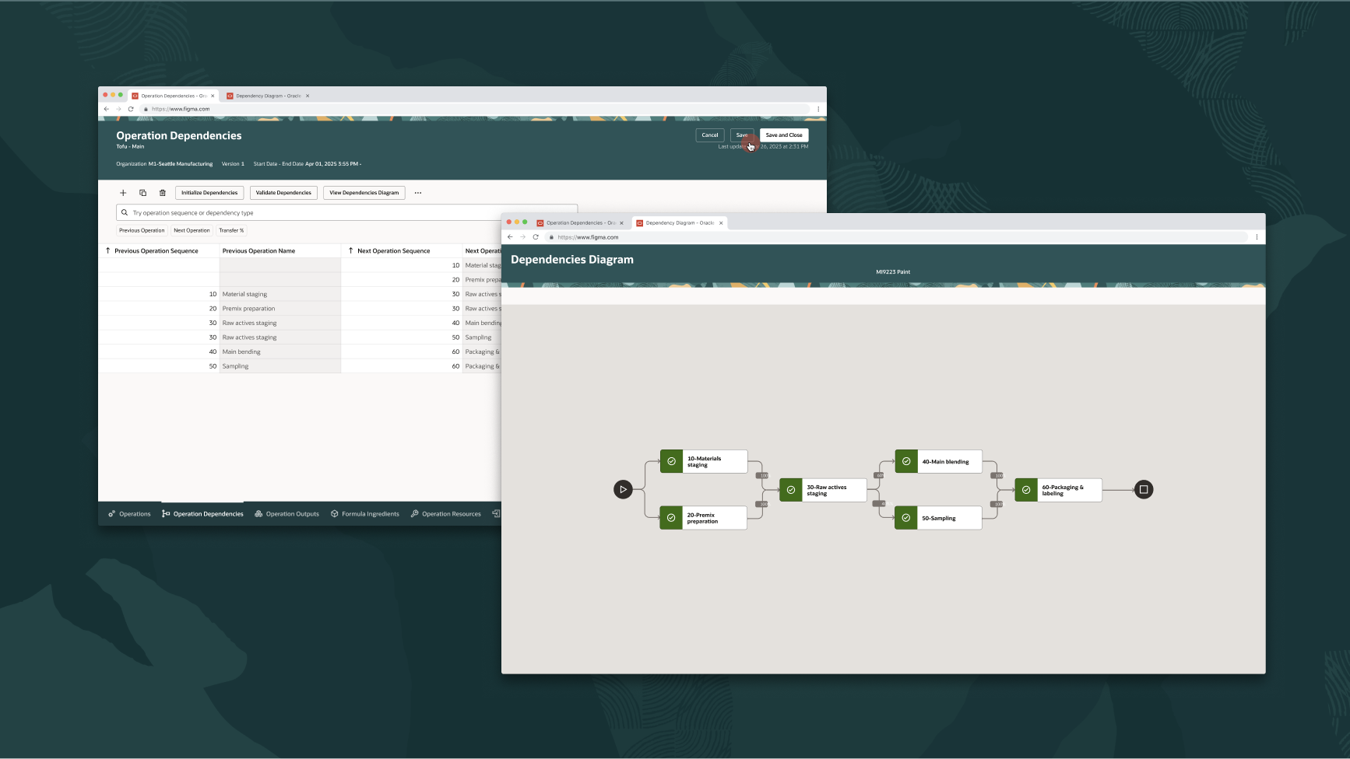Select the 10-Materials staging node label

point(705,462)
